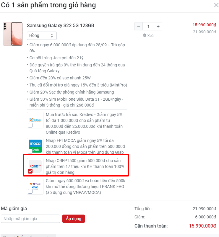Open the Hồng color dropdown
Screen dimensions: 219x237
(42, 36)
